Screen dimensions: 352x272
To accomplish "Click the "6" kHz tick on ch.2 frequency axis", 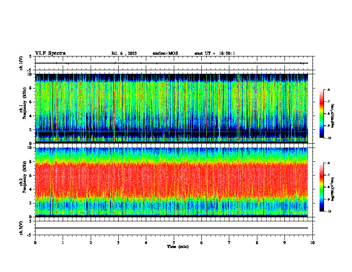I will click(31, 176).
